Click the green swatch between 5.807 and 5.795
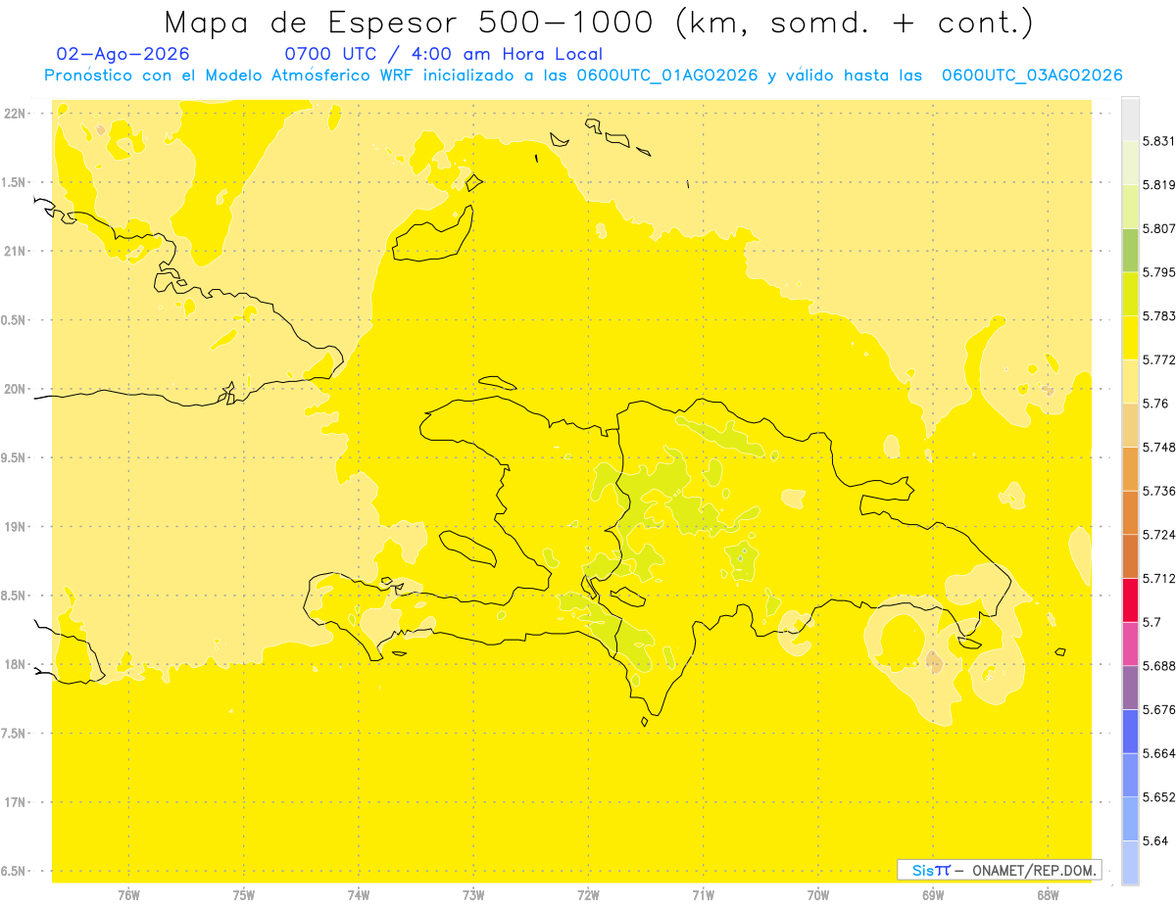 (x=1130, y=250)
